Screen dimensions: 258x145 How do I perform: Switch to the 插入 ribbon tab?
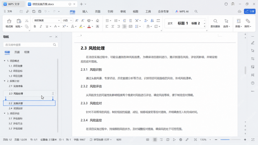pyautogui.click(x=85, y=11)
